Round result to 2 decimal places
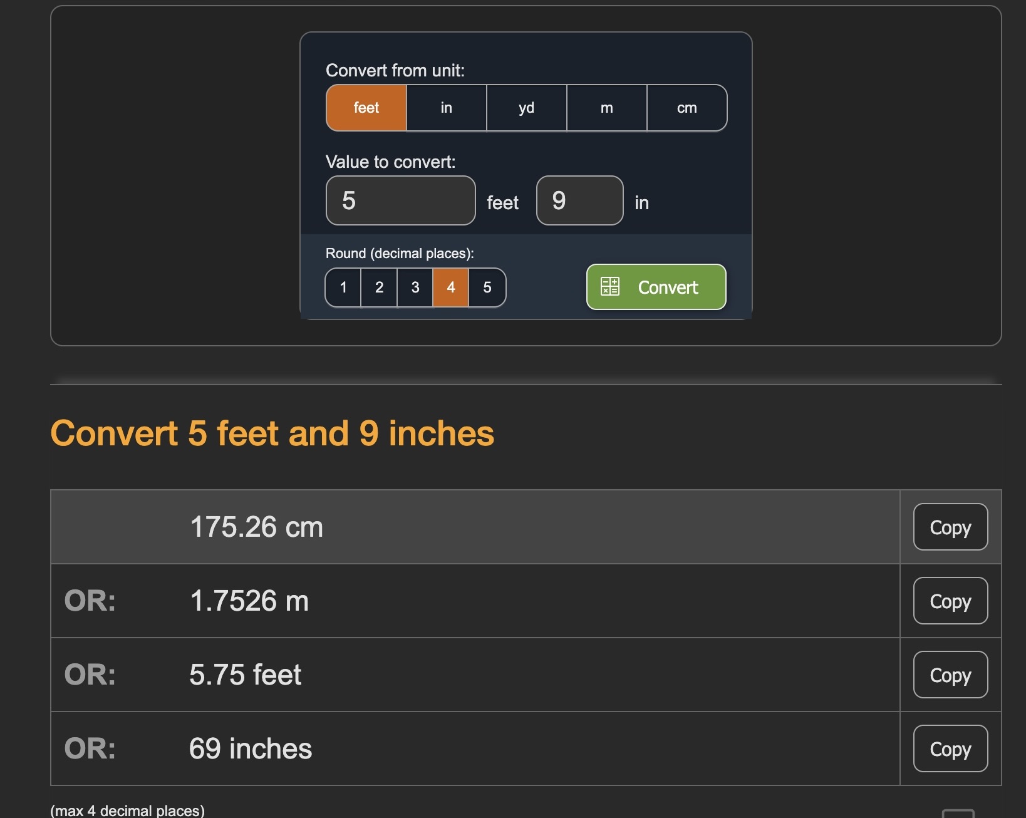 click(379, 287)
